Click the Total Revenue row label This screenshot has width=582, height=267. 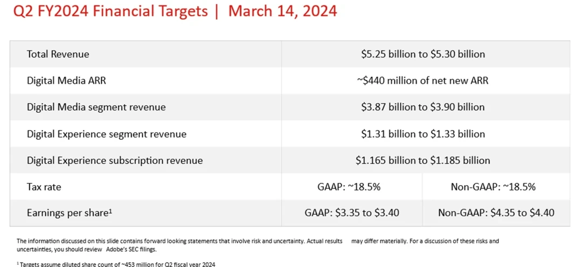coord(58,54)
